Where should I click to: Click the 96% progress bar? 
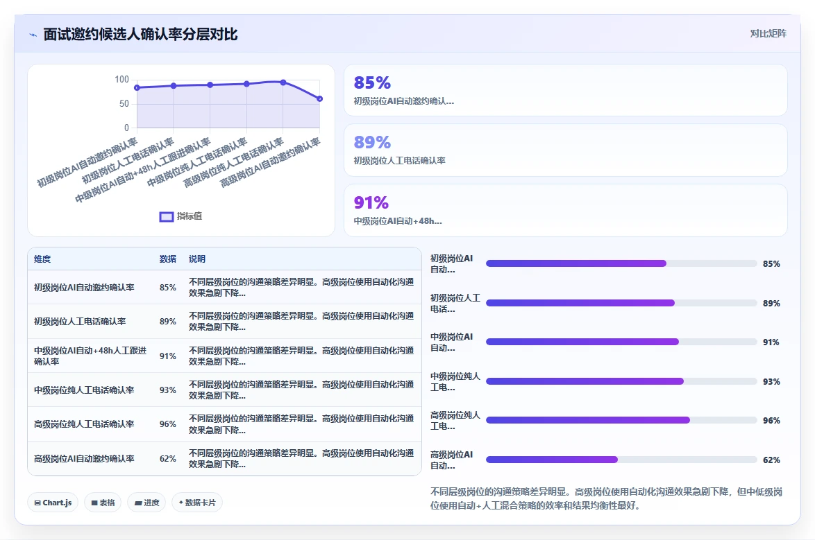pos(621,421)
